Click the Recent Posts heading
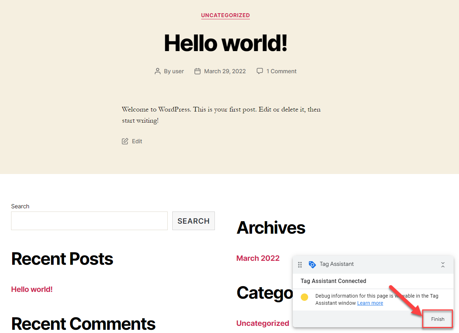 click(x=62, y=259)
